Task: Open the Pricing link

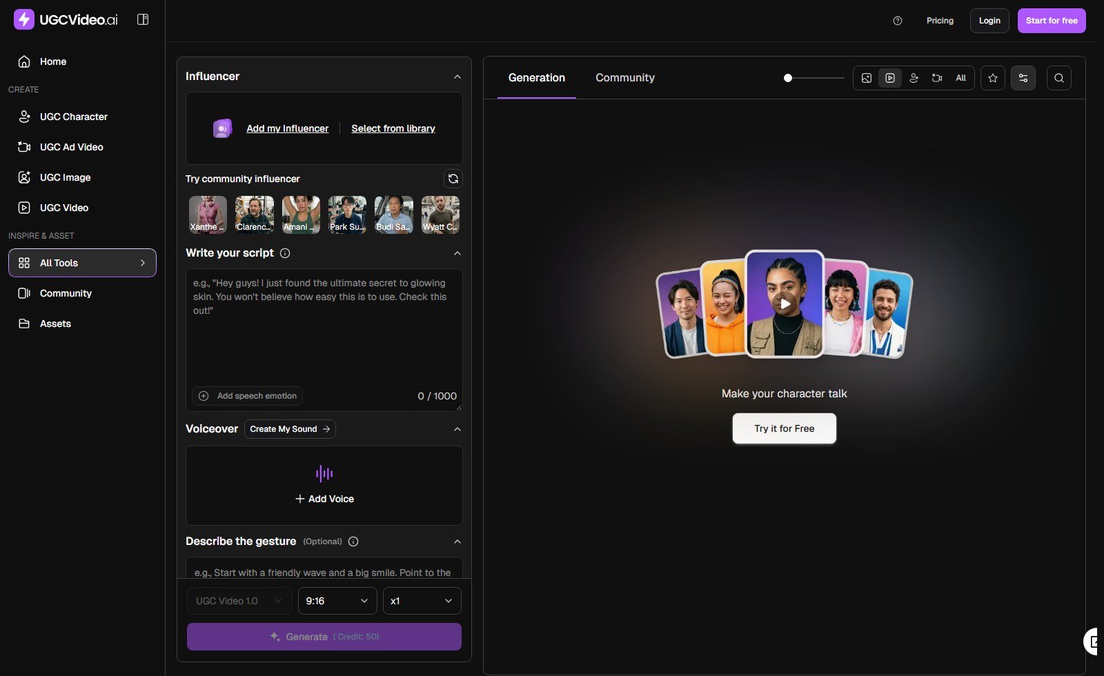Action: pyautogui.click(x=940, y=21)
